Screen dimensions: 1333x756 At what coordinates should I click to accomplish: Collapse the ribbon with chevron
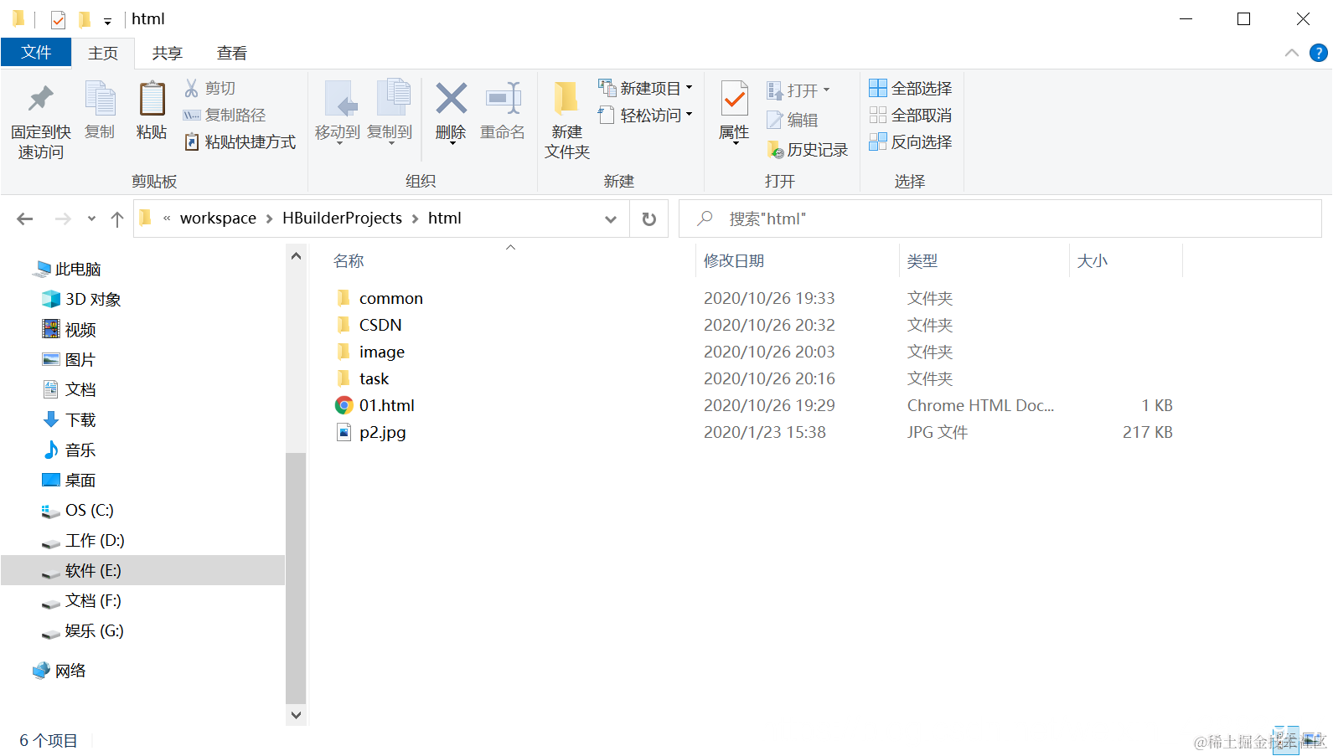click(1292, 53)
